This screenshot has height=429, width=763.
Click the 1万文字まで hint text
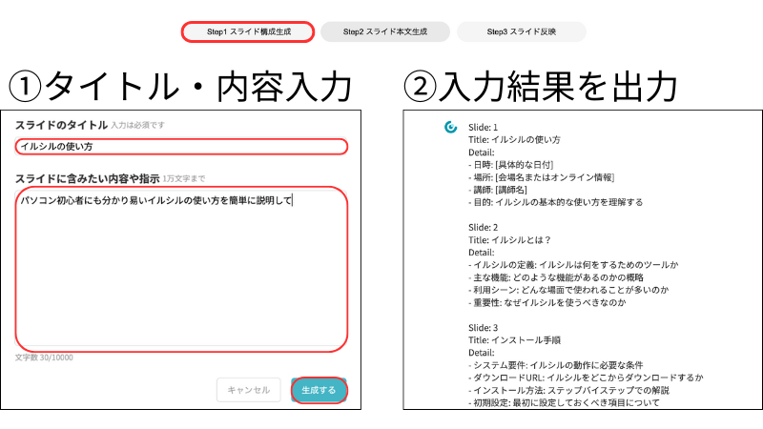coord(183,179)
